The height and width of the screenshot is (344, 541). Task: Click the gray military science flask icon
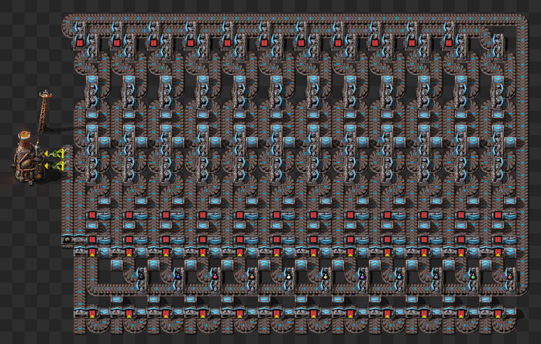pyautogui.click(x=436, y=276)
